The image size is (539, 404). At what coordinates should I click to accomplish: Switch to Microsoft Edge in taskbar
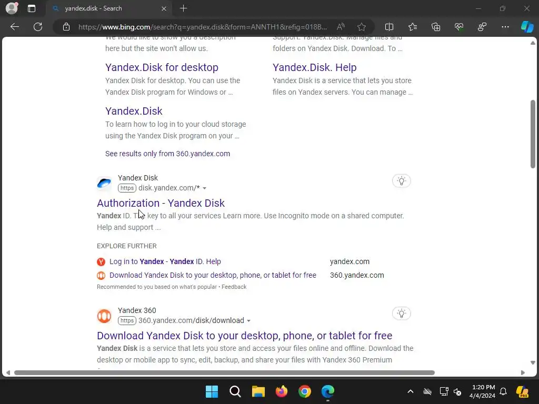(327, 391)
